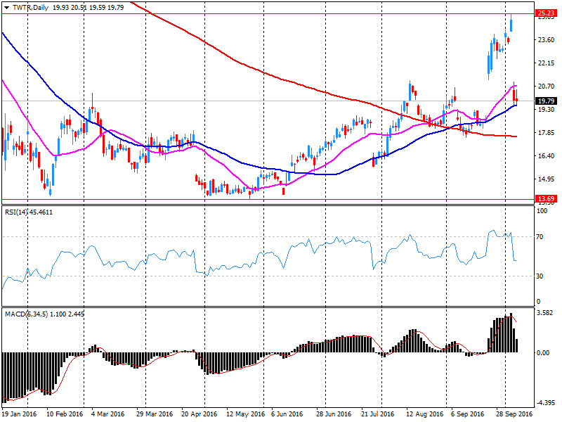The image size is (562, 422).
Task: Click the RSI 70 level label
Action: click(540, 237)
